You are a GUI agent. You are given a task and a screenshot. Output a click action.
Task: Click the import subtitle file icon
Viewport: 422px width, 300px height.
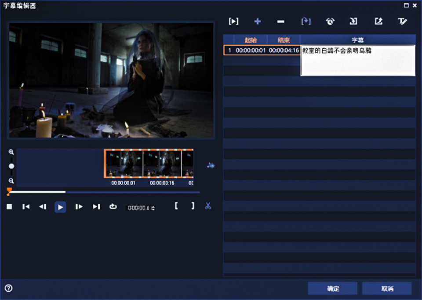click(353, 21)
